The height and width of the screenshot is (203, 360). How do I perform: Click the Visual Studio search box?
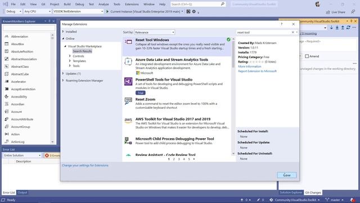198,4
